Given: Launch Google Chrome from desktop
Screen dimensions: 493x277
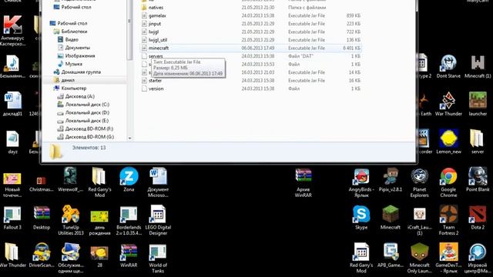Looking at the screenshot, I should pyautogui.click(x=448, y=183).
